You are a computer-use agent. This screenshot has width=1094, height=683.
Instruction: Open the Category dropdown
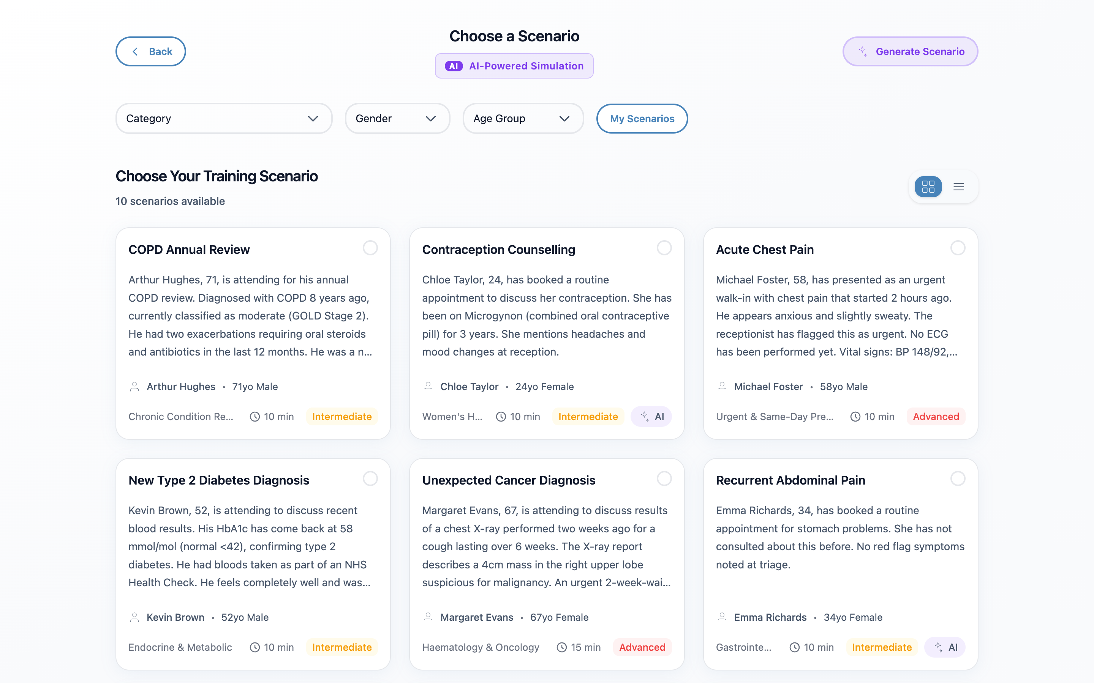(224, 118)
